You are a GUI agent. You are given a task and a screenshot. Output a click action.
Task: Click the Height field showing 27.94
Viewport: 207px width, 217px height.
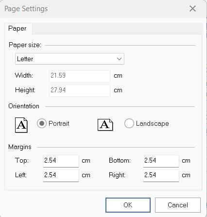(x=80, y=90)
